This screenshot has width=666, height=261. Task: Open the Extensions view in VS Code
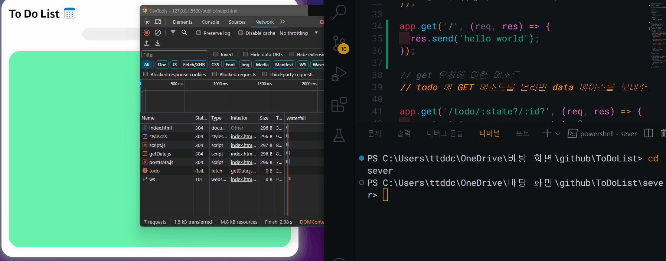tap(339, 105)
